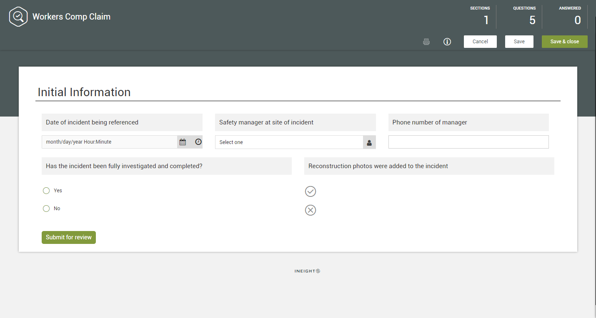Select the X circle for reconstruction photos
596x318 pixels.
point(311,210)
